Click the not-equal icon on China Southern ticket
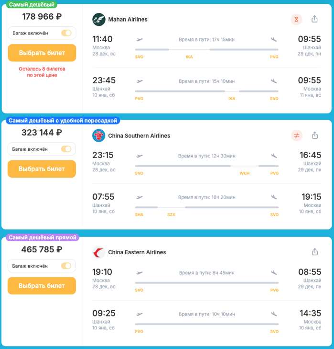The width and height of the screenshot is (334, 349). [x=297, y=135]
